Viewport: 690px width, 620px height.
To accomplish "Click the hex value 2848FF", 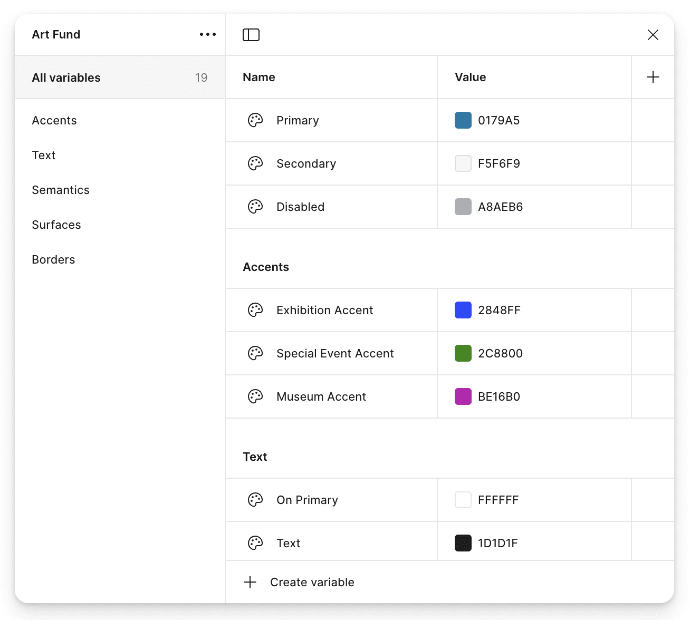I will coord(499,310).
